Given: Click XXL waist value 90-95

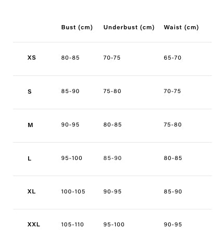Looking at the screenshot, I should pyautogui.click(x=173, y=224).
